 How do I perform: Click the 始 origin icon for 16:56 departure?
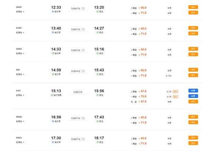53,121
